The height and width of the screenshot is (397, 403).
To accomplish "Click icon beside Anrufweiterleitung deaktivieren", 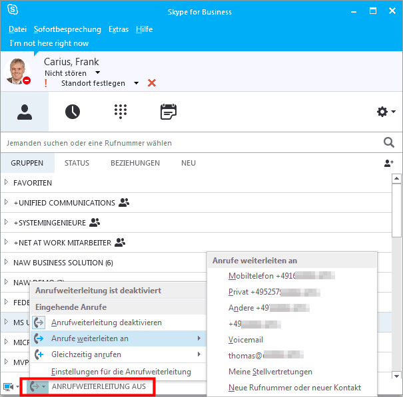I will (x=39, y=323).
